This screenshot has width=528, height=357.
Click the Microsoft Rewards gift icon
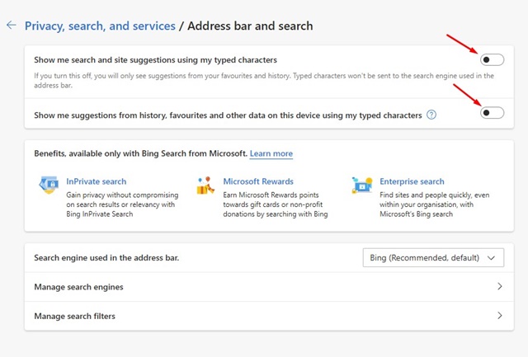click(x=205, y=185)
